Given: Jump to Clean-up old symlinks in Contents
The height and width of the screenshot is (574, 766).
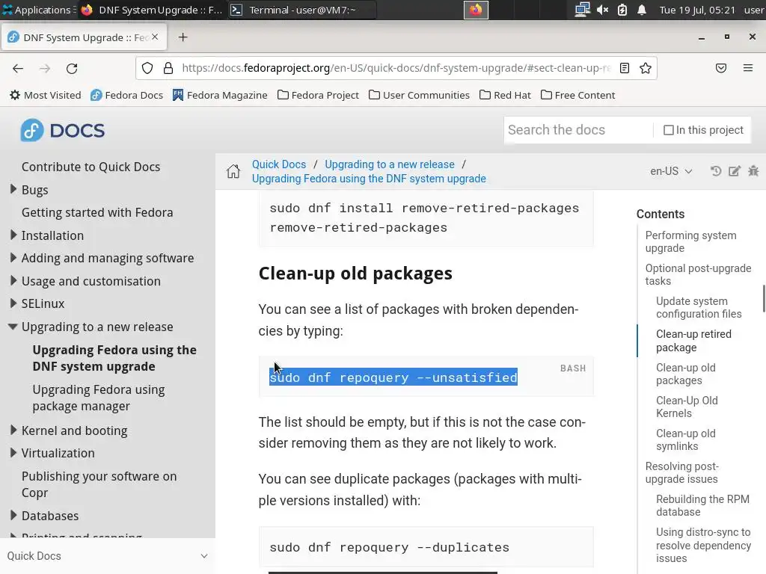Looking at the screenshot, I should pyautogui.click(x=685, y=439).
